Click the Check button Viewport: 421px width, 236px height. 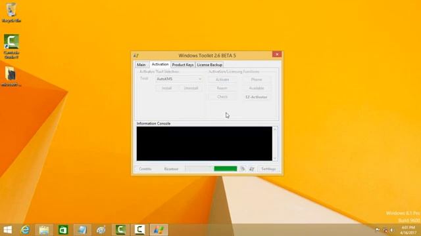[222, 97]
